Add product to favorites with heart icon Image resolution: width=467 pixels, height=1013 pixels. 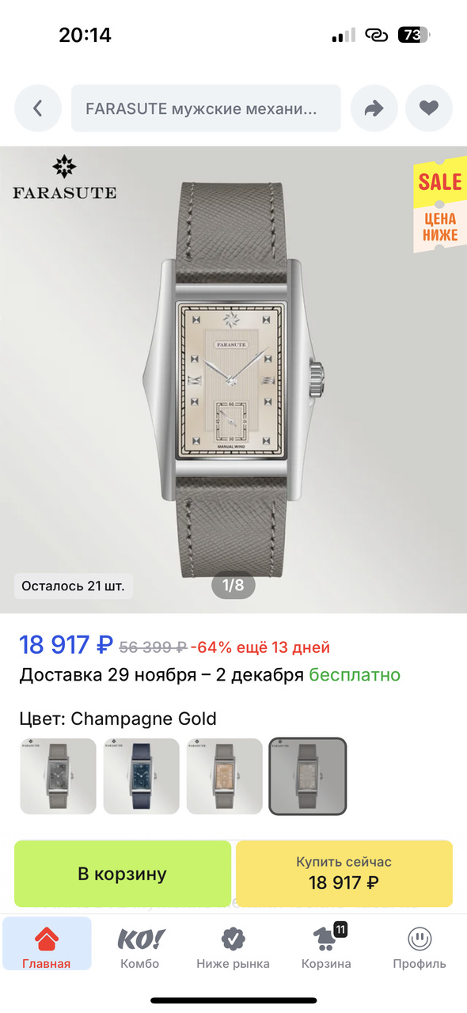pyautogui.click(x=429, y=108)
